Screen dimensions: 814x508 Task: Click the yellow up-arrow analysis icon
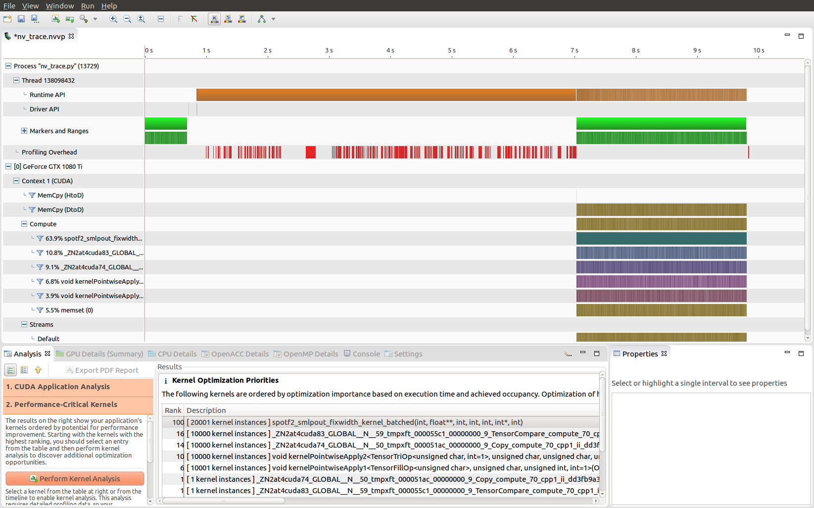[x=38, y=370]
